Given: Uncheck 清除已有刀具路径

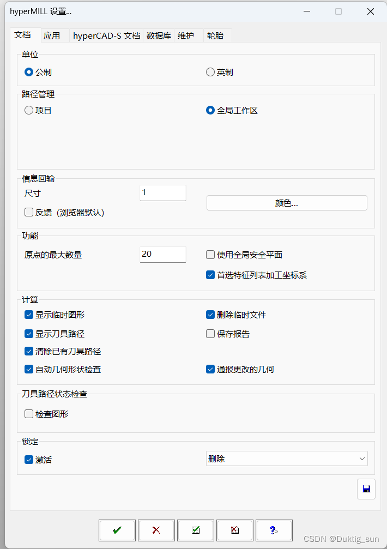Looking at the screenshot, I should 28,351.
